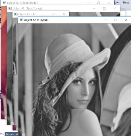Click the rgb2gray() window title icon
131x136 pixels.
[x=10, y=8]
